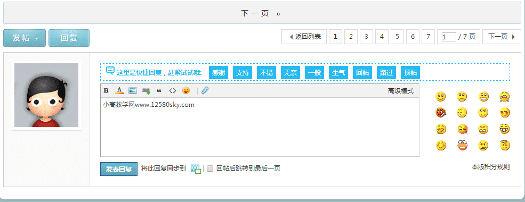Go to page 4 of thread
The width and height of the screenshot is (525, 202).
[382, 37]
